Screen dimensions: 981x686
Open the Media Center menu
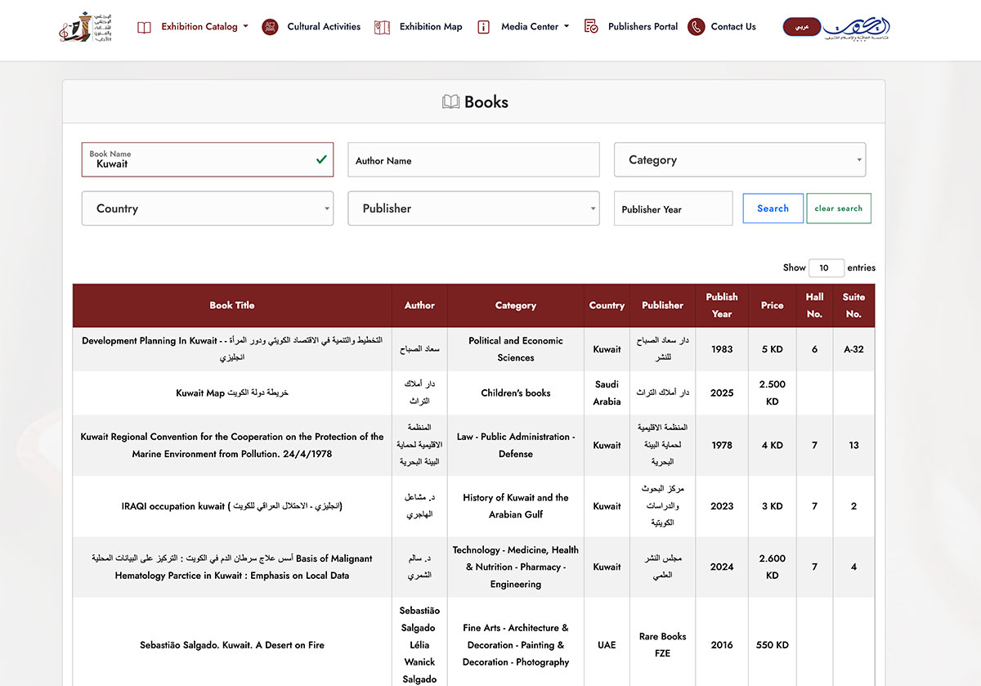pyautogui.click(x=534, y=27)
